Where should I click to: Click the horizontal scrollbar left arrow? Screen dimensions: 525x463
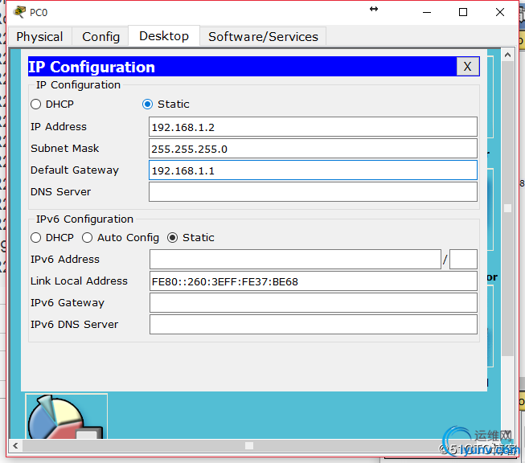pos(15,445)
